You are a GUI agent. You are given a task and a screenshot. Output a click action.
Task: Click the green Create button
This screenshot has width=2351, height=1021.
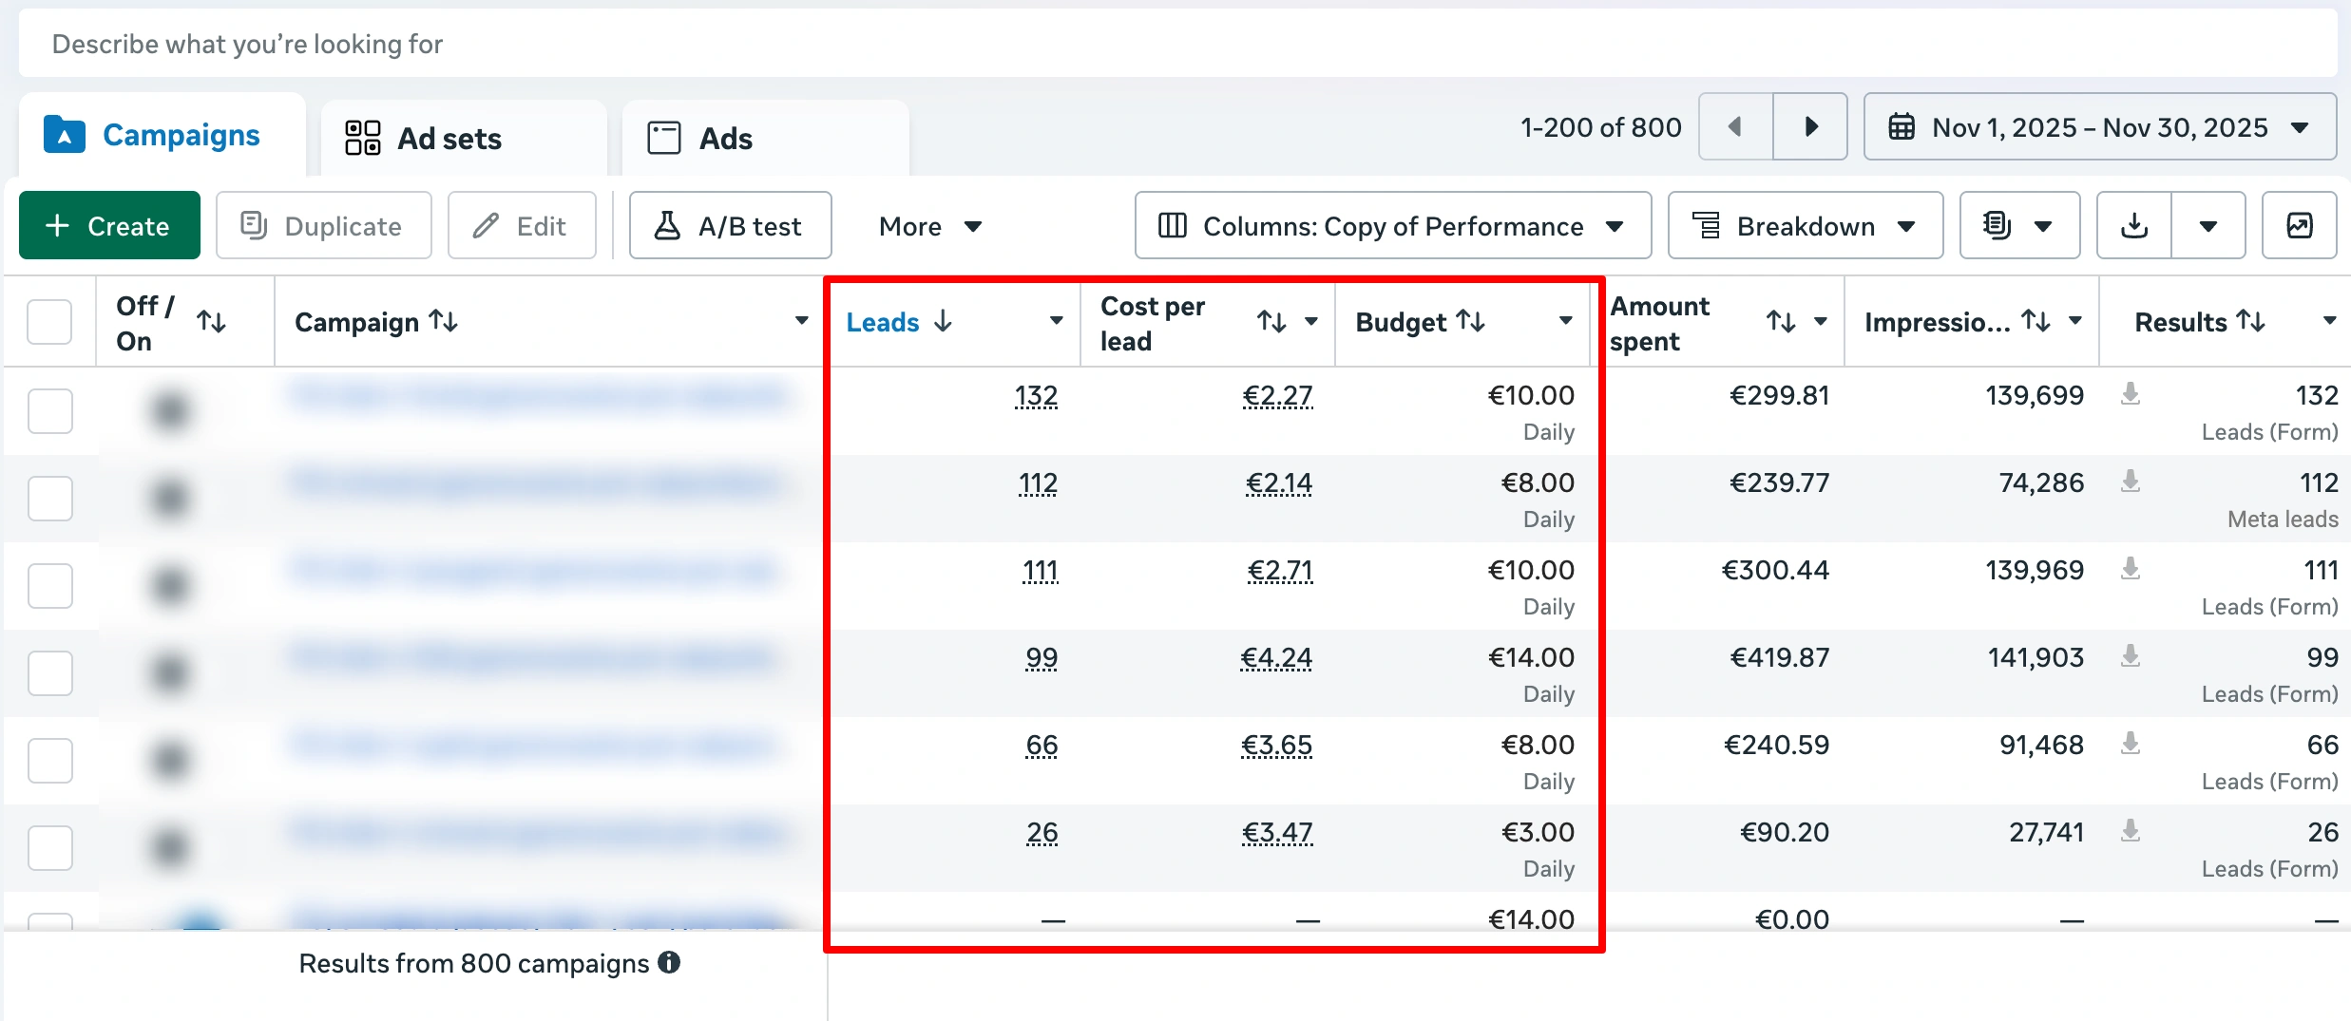(x=109, y=225)
